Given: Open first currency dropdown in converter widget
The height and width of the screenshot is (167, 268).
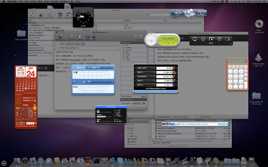Looking at the screenshot, I should point(146,68).
